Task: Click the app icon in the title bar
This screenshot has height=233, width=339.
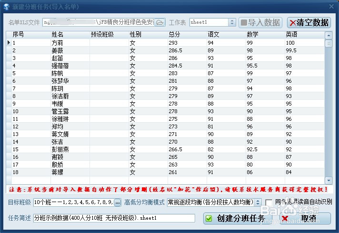Action: click(7, 7)
